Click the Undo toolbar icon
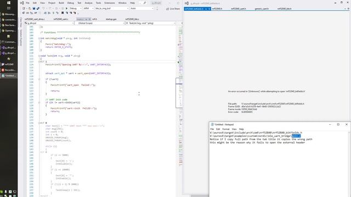 coord(43,8)
